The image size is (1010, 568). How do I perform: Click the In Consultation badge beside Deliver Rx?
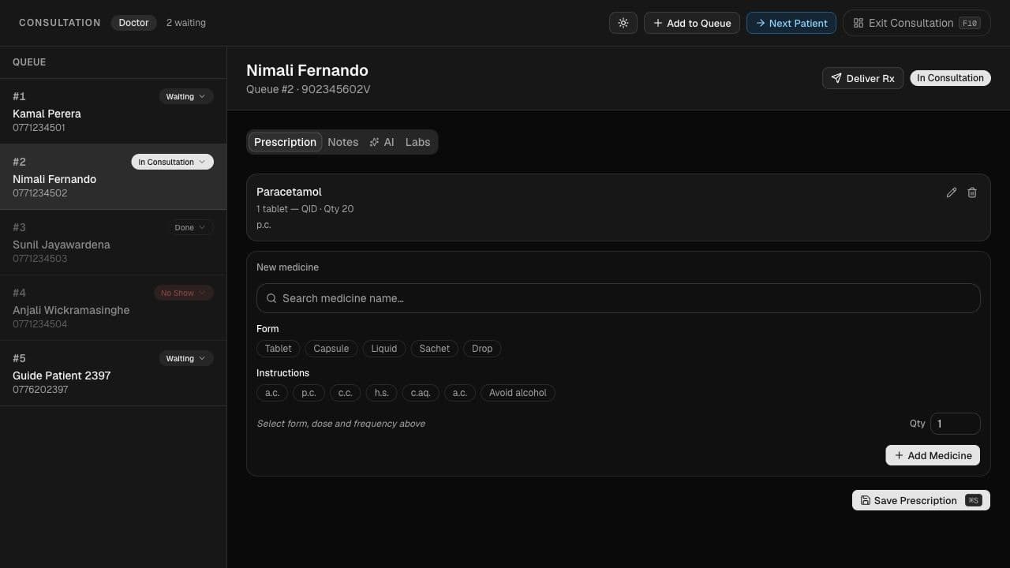(x=950, y=78)
